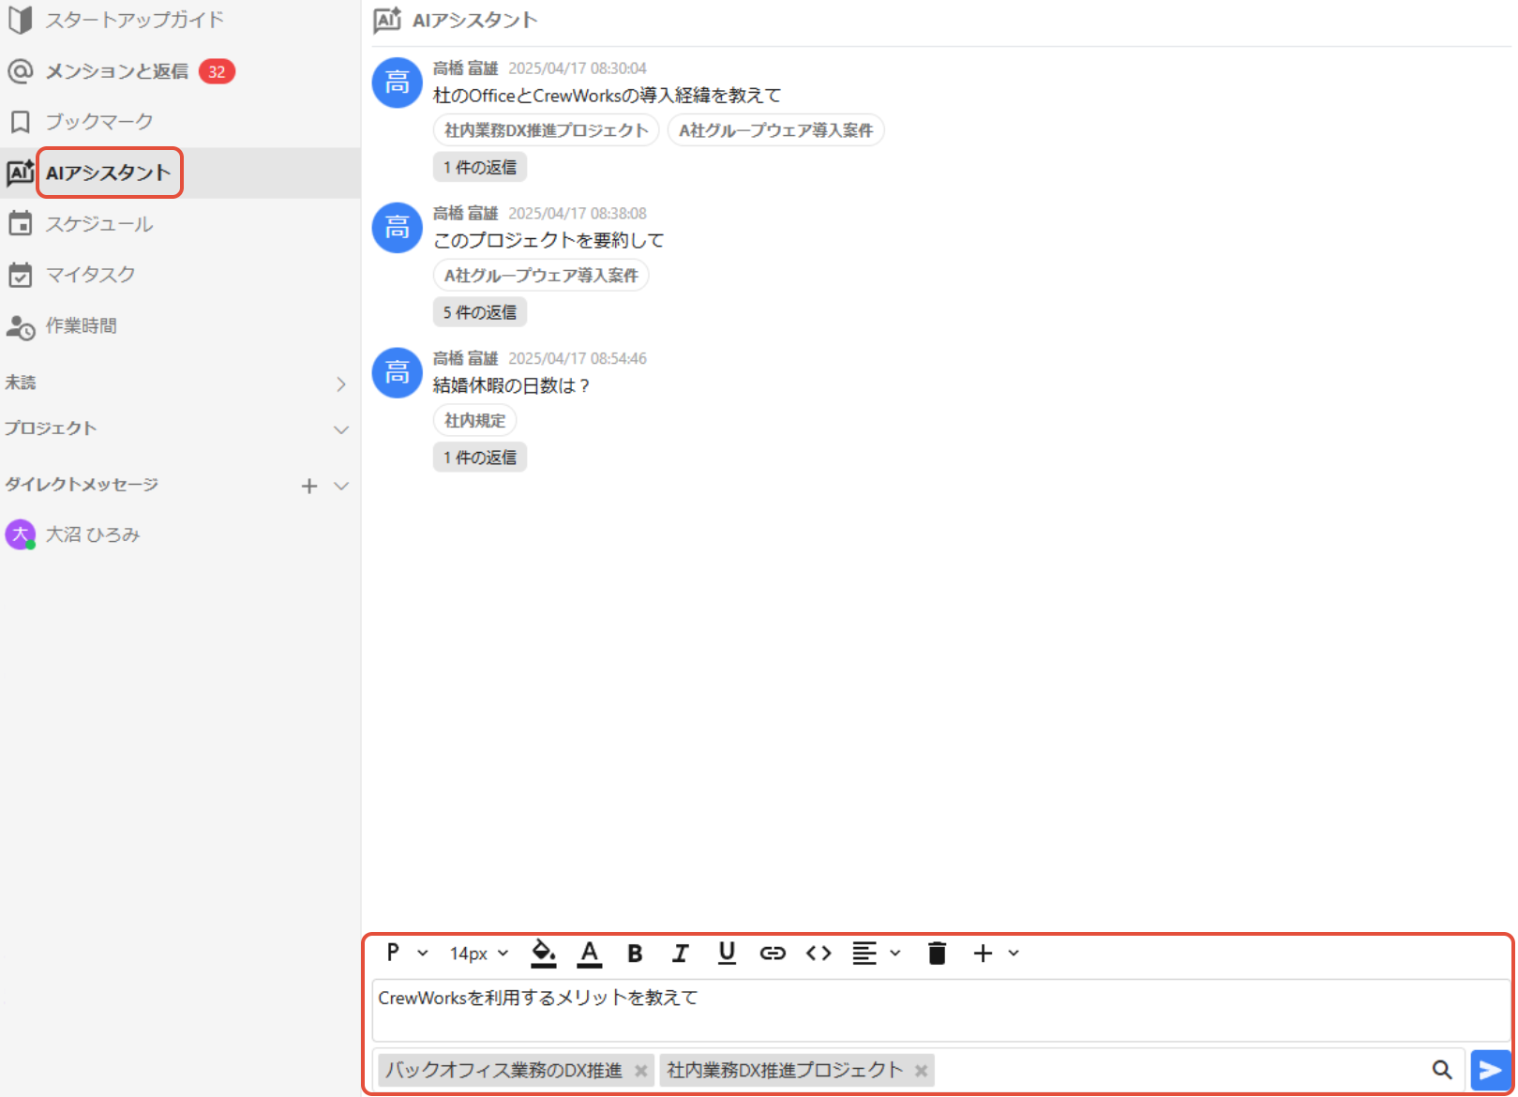Toggle bold formatting
1518x1097 pixels.
[x=635, y=954]
